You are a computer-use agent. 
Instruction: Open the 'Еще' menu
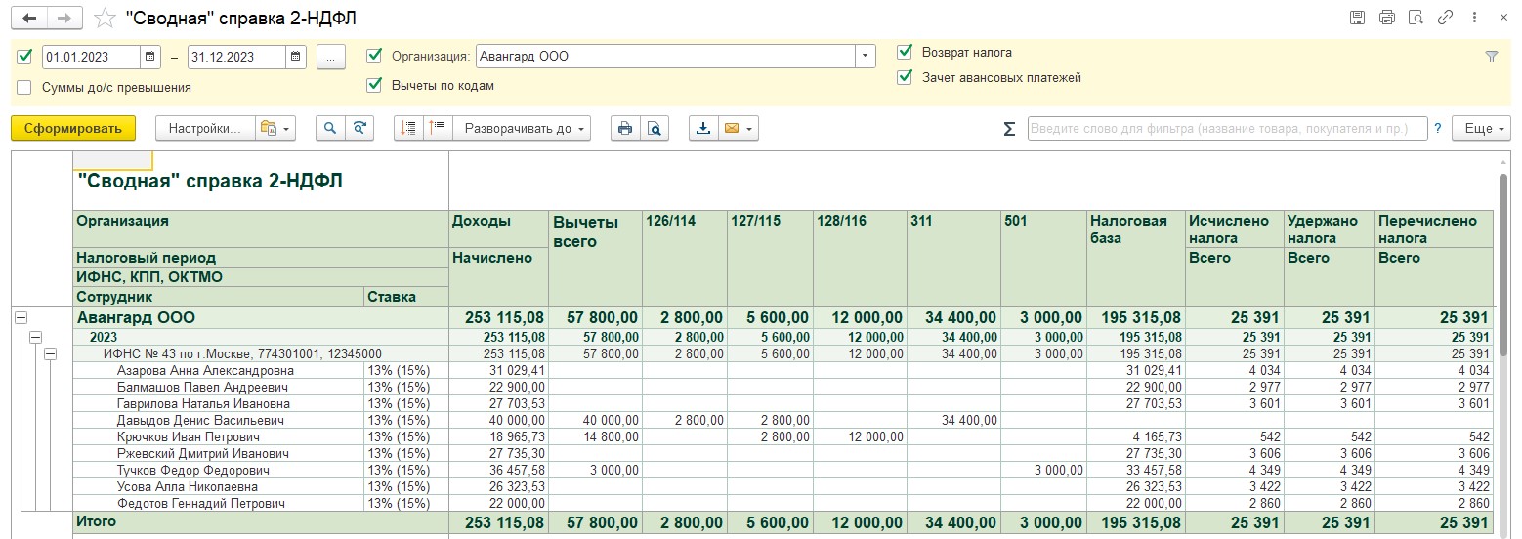point(1481,128)
